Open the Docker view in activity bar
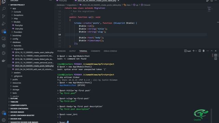 pos(4,60)
